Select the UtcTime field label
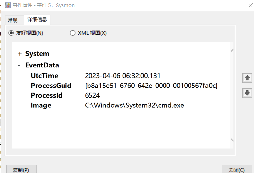 click(44, 76)
